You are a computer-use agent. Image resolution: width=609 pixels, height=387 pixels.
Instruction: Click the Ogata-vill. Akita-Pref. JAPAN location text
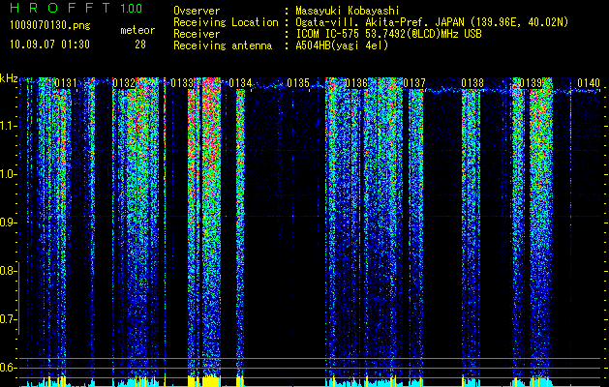pyautogui.click(x=432, y=22)
